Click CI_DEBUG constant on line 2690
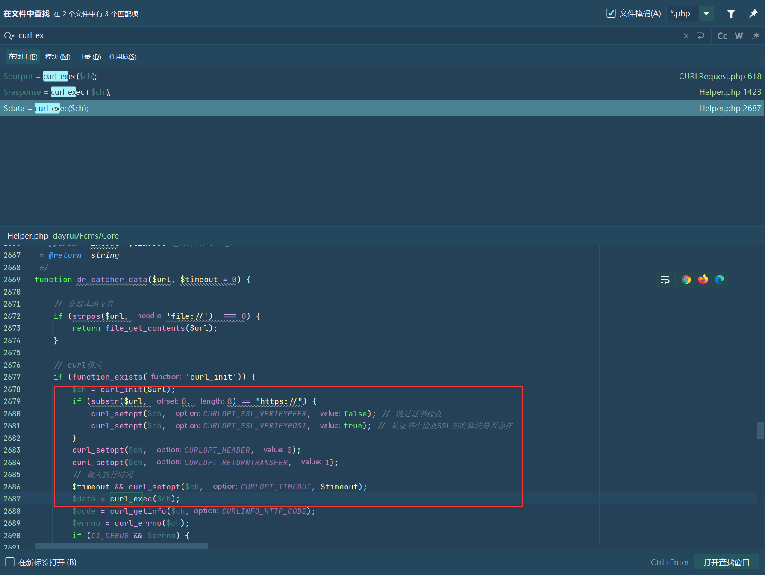765x575 pixels. pos(110,535)
